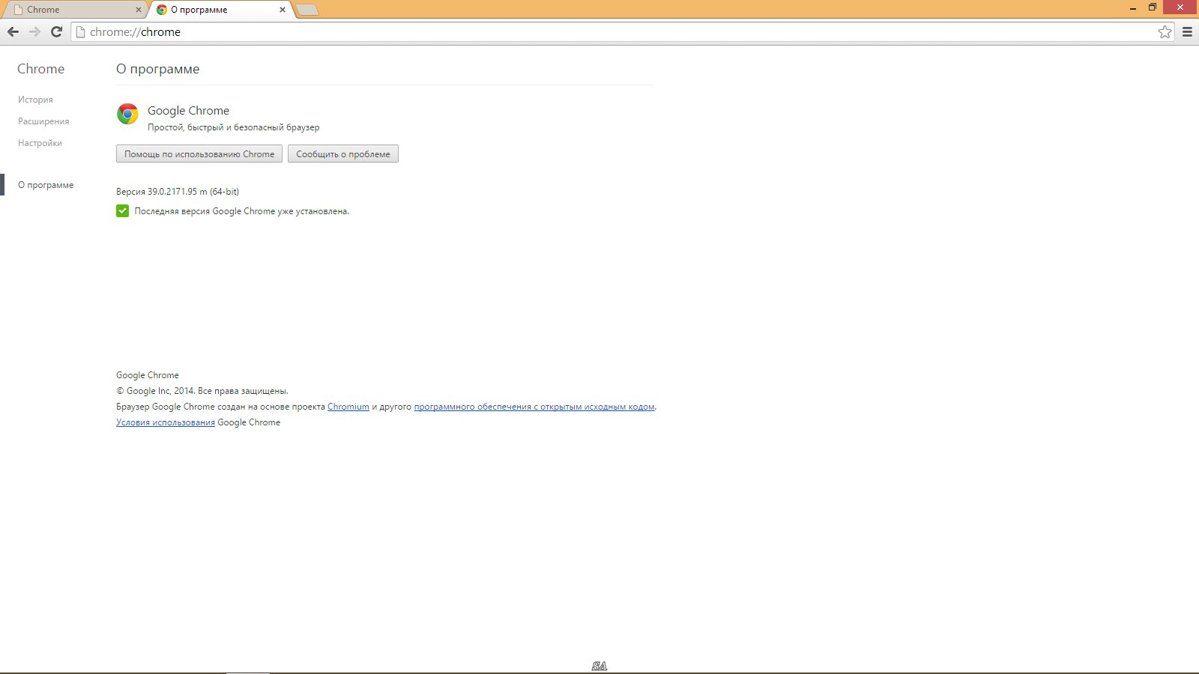Switch to the 'Chrome' tab
The image size is (1199, 674).
(x=73, y=10)
